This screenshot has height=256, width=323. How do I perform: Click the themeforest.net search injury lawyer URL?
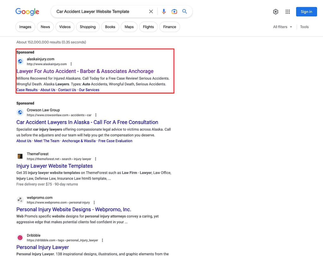[59, 159]
